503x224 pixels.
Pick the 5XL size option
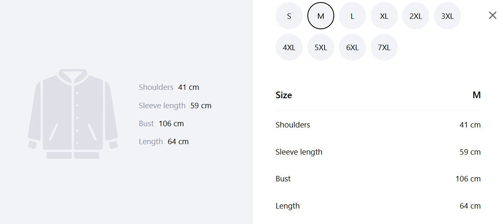click(x=321, y=47)
